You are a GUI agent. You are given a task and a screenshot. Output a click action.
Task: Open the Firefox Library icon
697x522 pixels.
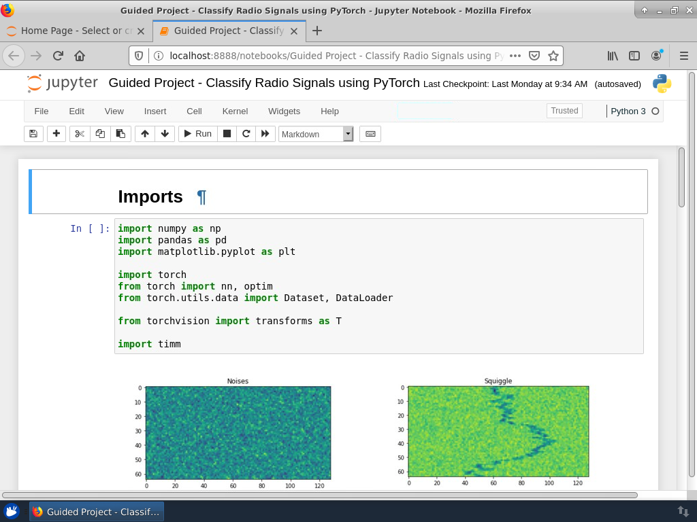(613, 56)
